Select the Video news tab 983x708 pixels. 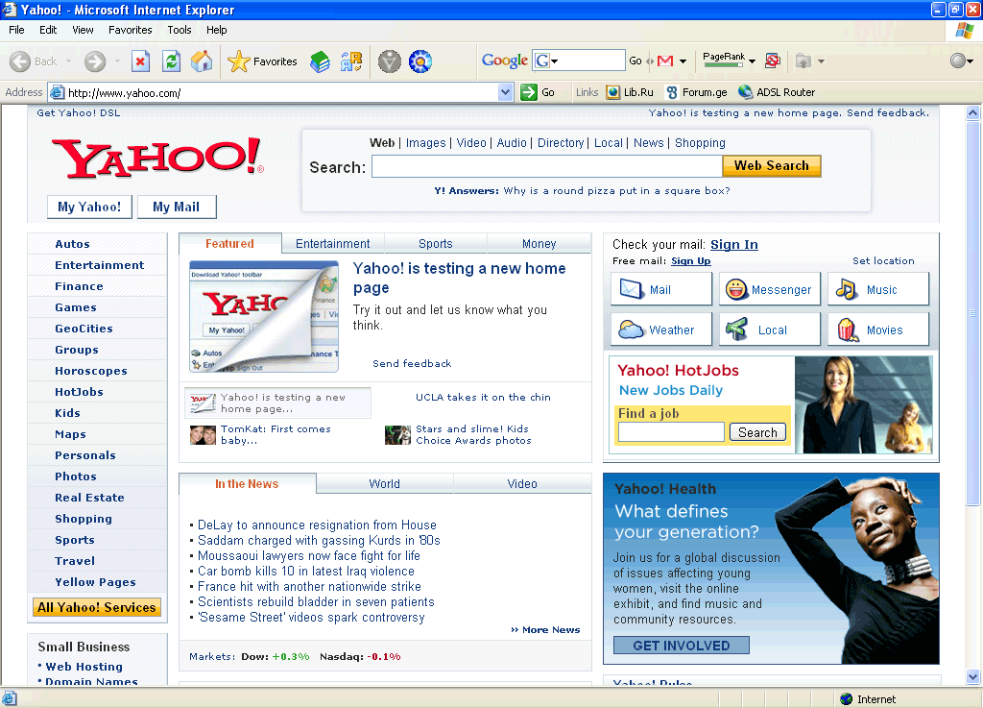[x=522, y=483]
